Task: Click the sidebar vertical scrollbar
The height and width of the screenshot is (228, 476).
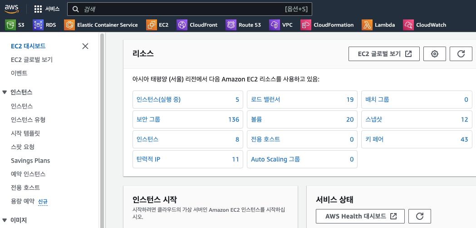Action: [102, 130]
